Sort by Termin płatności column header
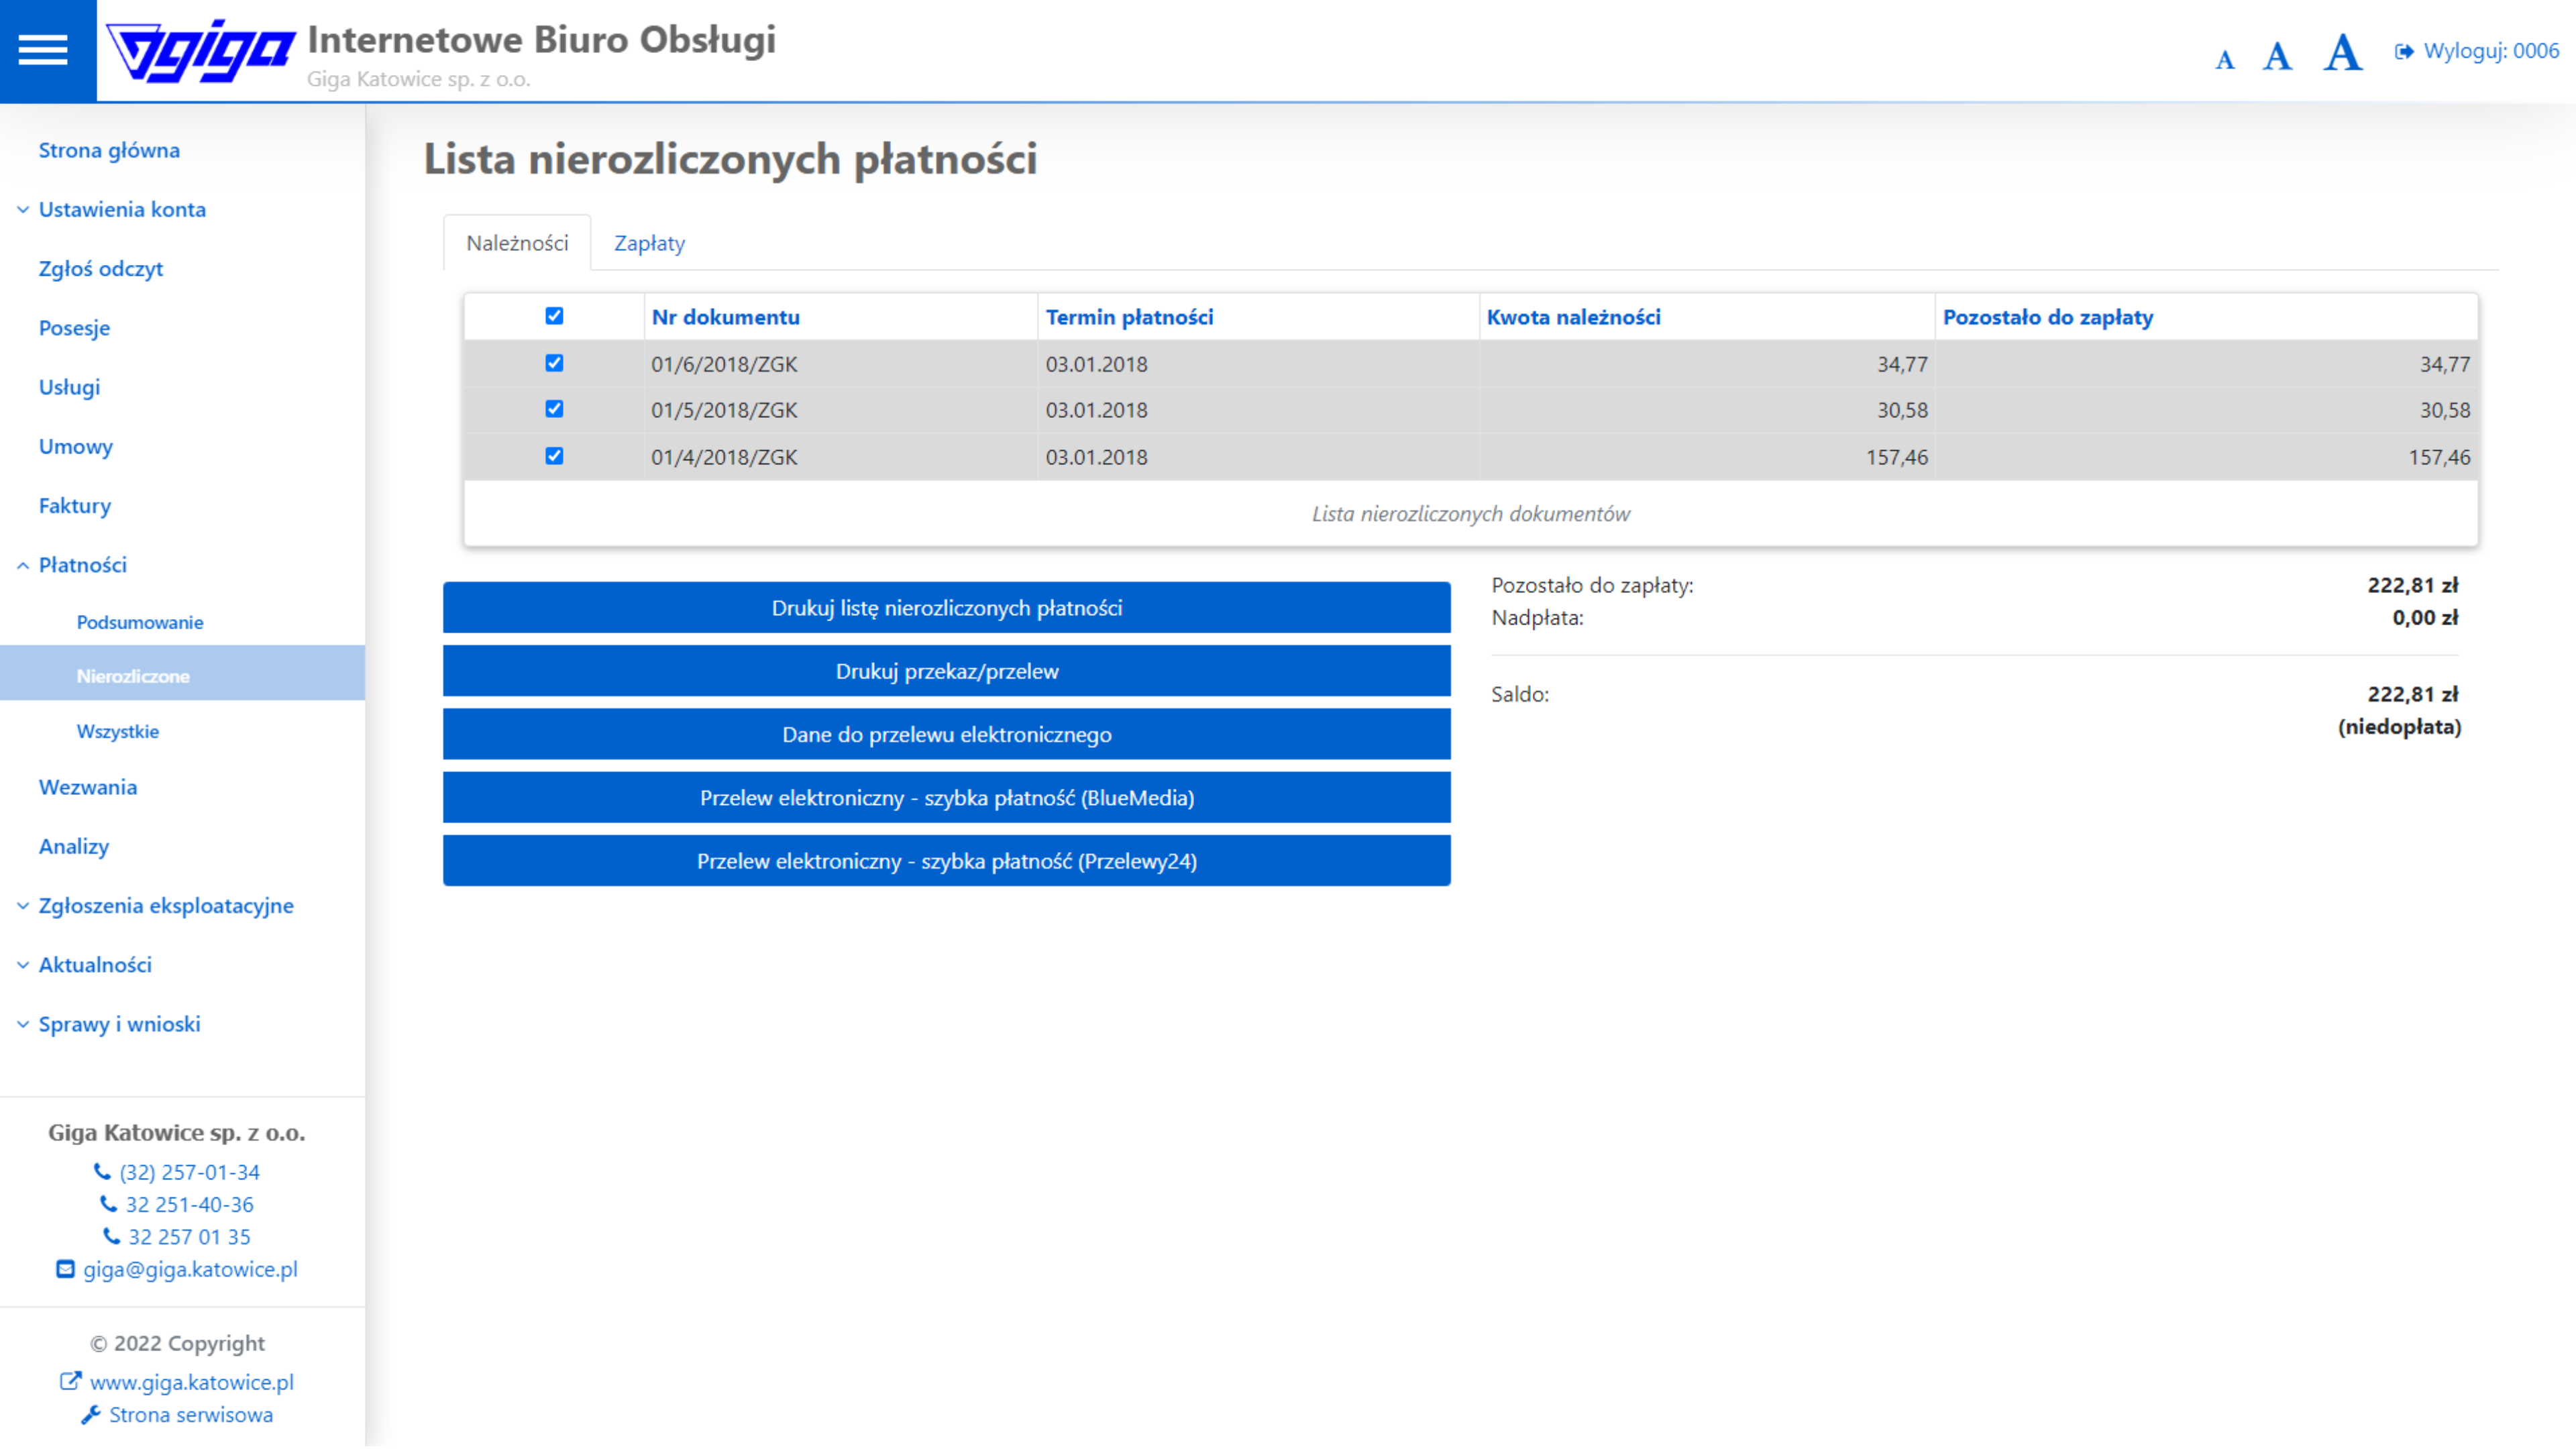 1130,317
